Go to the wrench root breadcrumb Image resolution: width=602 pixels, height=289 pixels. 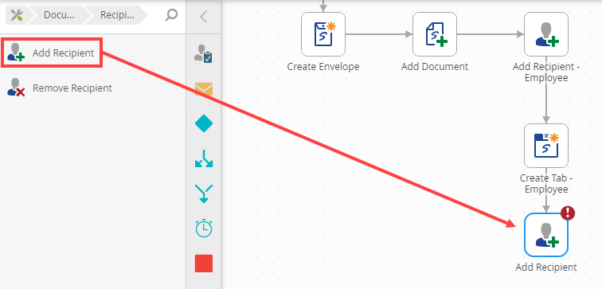click(17, 15)
